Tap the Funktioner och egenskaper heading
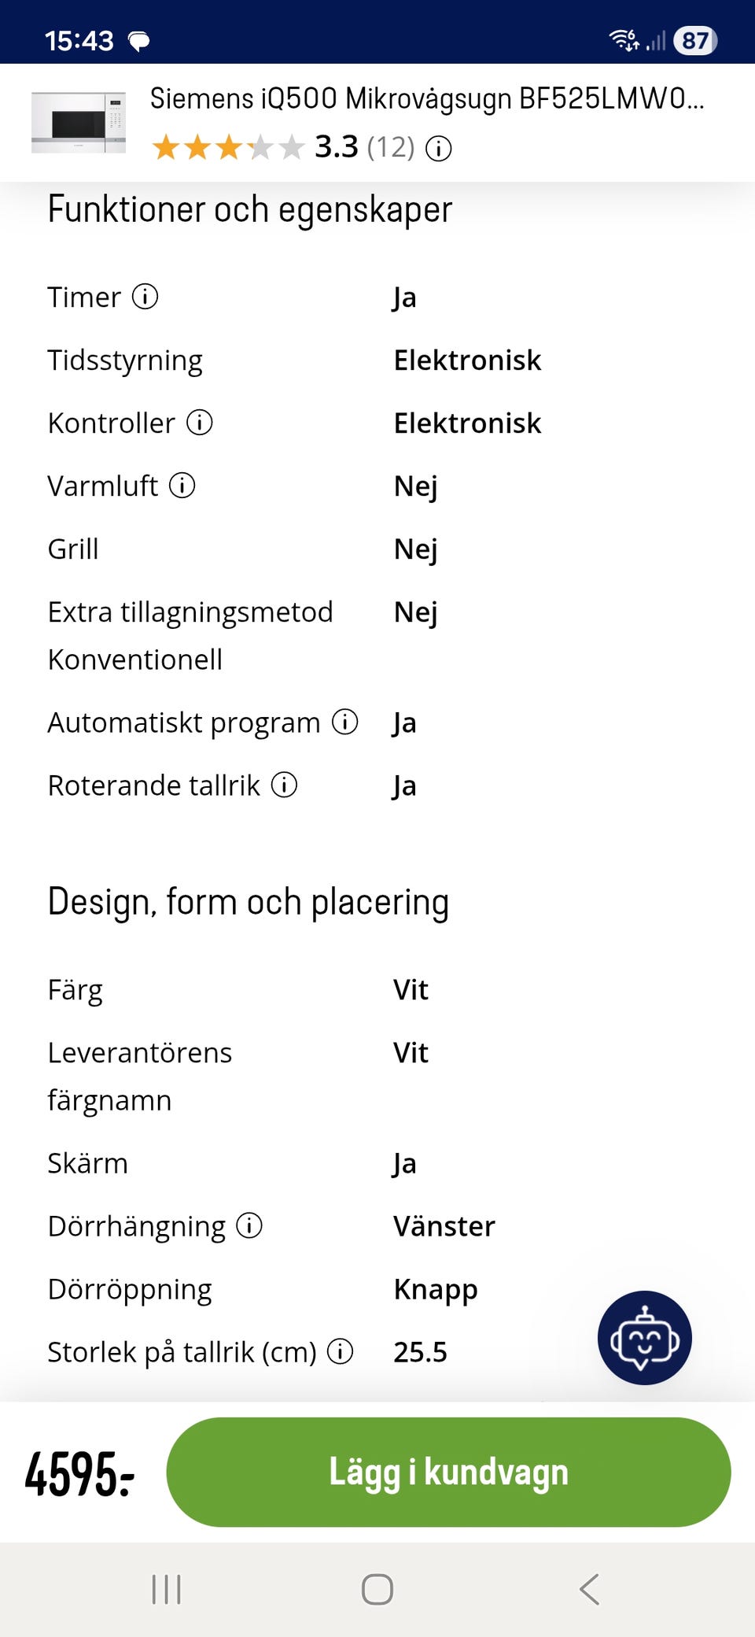 coord(250,210)
